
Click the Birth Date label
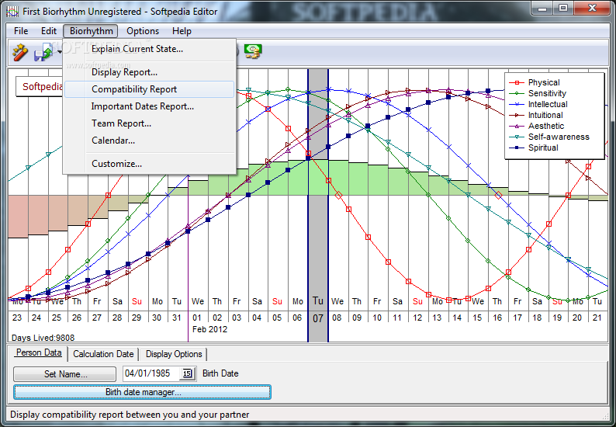[x=220, y=373]
